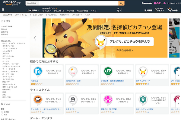Open the shopping cart icon

172,10
